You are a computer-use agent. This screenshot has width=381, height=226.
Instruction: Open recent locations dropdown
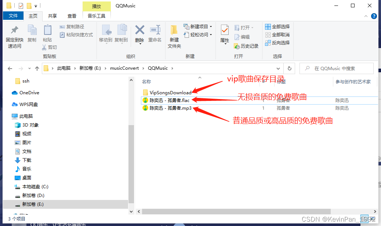[x=29, y=69]
